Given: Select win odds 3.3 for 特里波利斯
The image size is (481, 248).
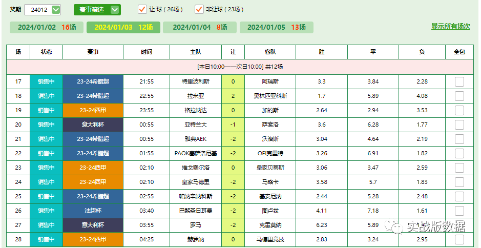Looking at the screenshot, I should point(322,81).
